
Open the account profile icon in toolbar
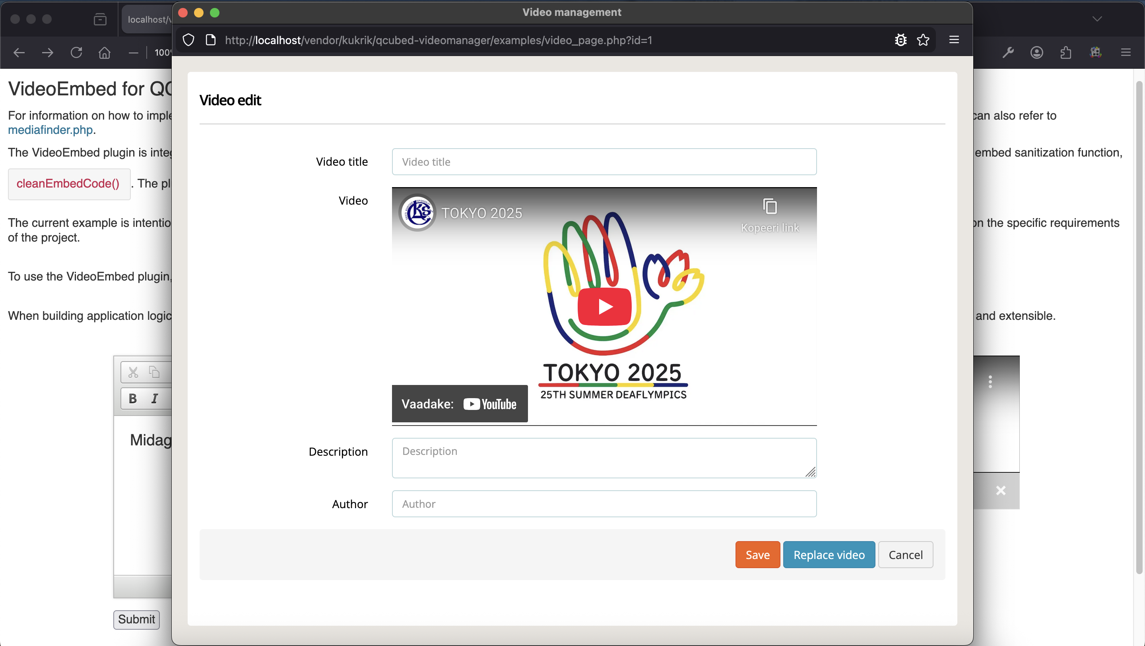[x=1036, y=53]
